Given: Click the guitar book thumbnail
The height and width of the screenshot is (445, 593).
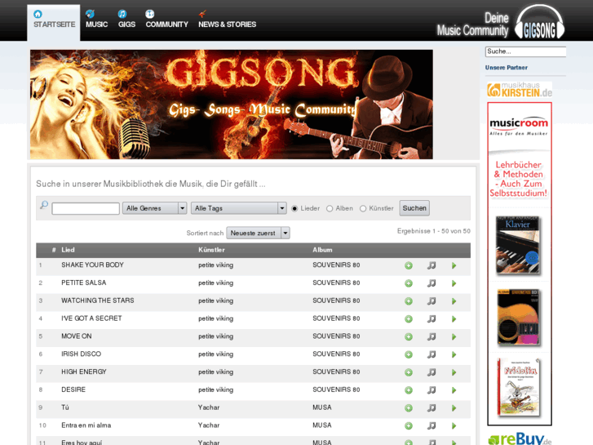Looking at the screenshot, I should [x=519, y=318].
